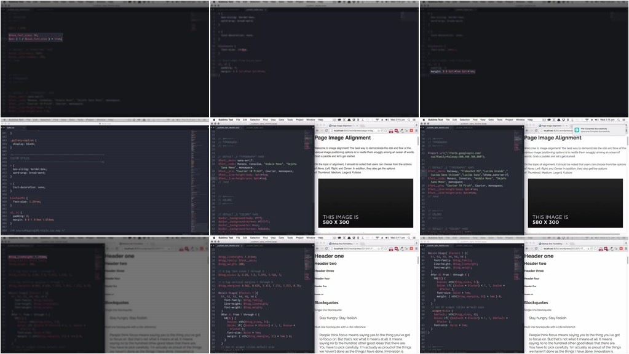Click browser reload icon beside $htag_sizes code
This screenshot has height=354, width=629.
(x=327, y=249)
